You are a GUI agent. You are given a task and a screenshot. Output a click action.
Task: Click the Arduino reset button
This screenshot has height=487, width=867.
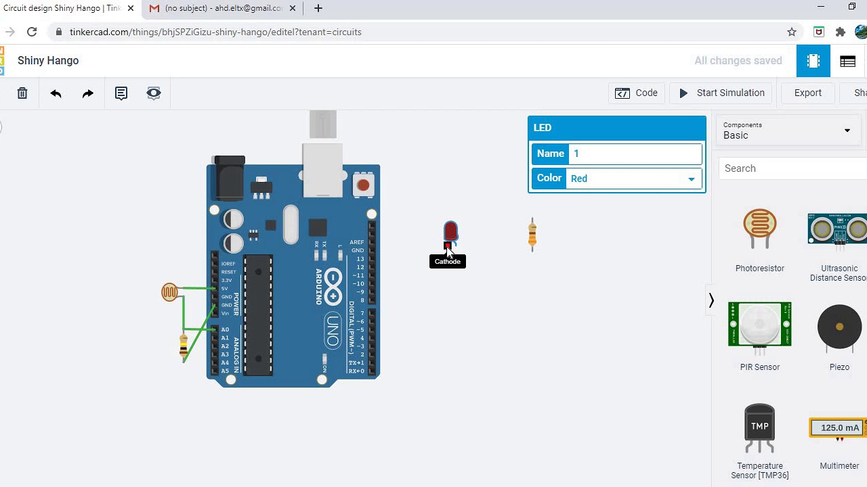click(x=363, y=185)
